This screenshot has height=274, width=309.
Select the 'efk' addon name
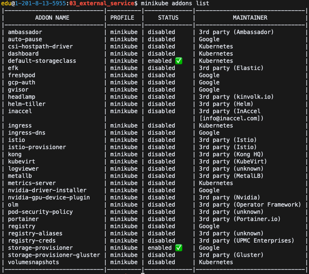tap(13, 68)
